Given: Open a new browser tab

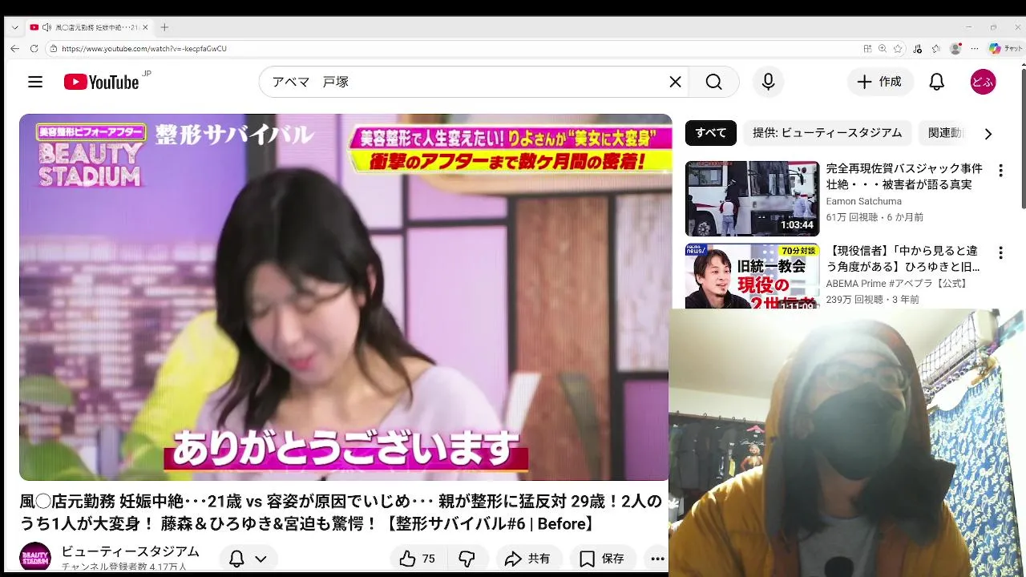Looking at the screenshot, I should pos(164,27).
